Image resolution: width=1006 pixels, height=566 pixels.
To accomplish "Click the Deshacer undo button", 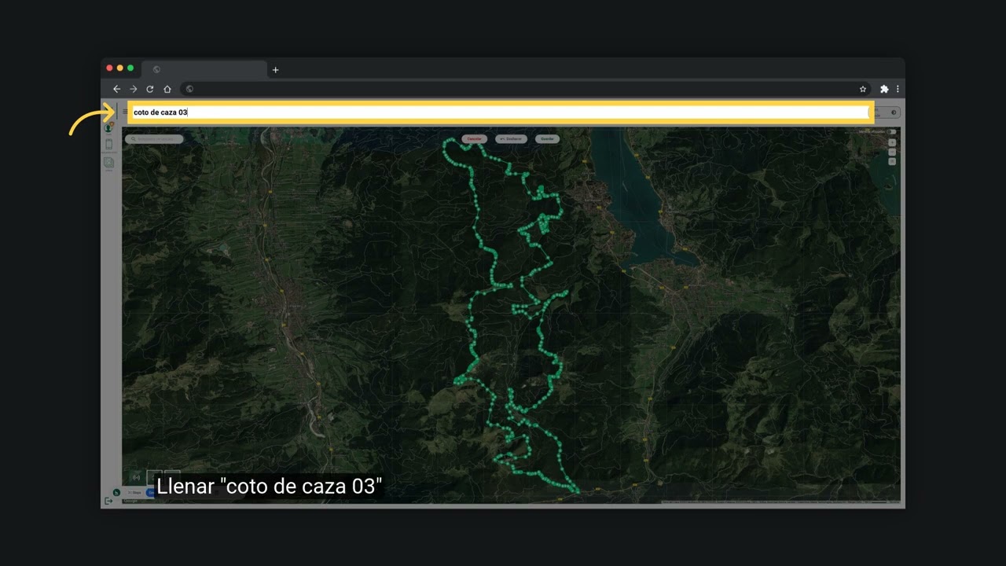I will tap(511, 139).
